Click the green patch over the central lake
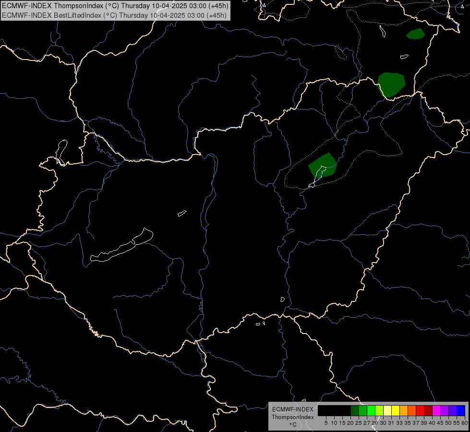 point(323,165)
